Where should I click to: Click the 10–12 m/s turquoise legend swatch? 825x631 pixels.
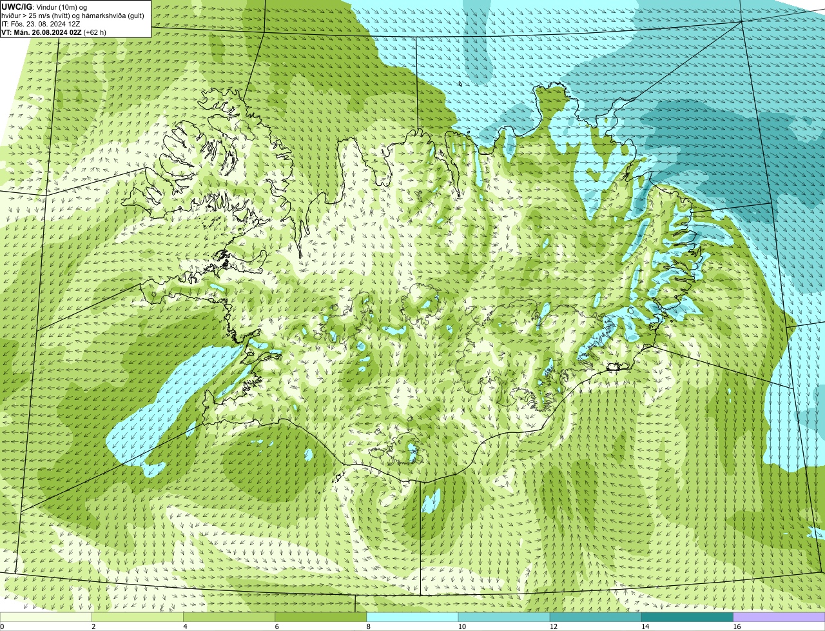(x=504, y=617)
